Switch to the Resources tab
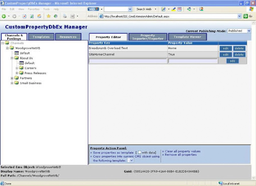Viewport: 256px width, 186px height. coord(68,37)
